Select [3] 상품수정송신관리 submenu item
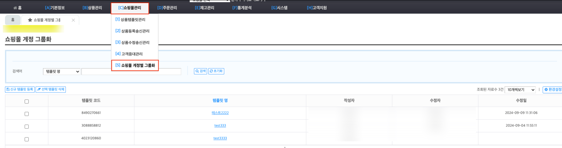 click(x=132, y=43)
